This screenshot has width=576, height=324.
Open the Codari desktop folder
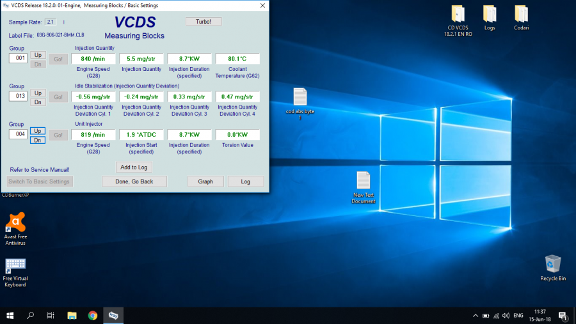(x=521, y=15)
